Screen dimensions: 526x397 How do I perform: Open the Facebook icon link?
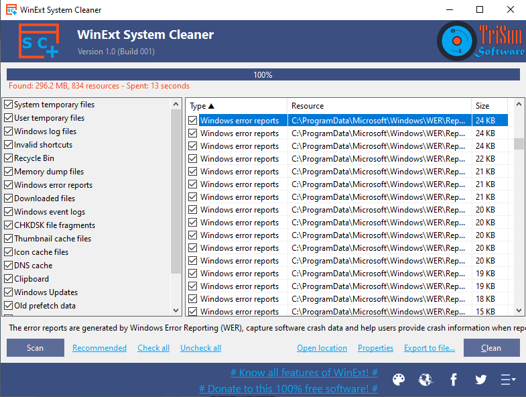coord(454,380)
